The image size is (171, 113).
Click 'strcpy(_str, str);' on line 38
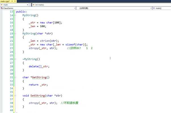click(43, 103)
